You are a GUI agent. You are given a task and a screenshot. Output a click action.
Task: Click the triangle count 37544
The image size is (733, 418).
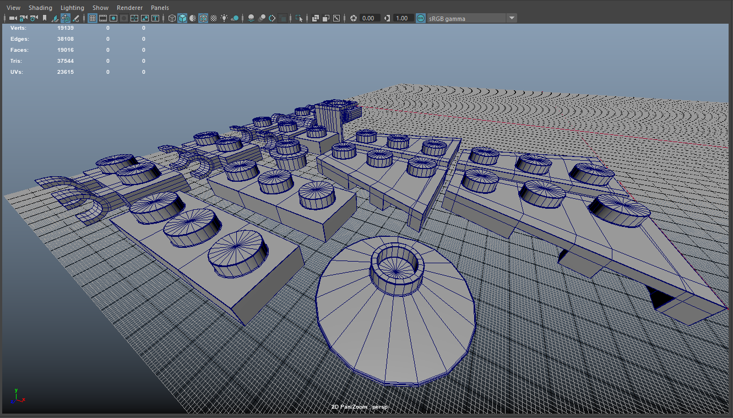[66, 61]
